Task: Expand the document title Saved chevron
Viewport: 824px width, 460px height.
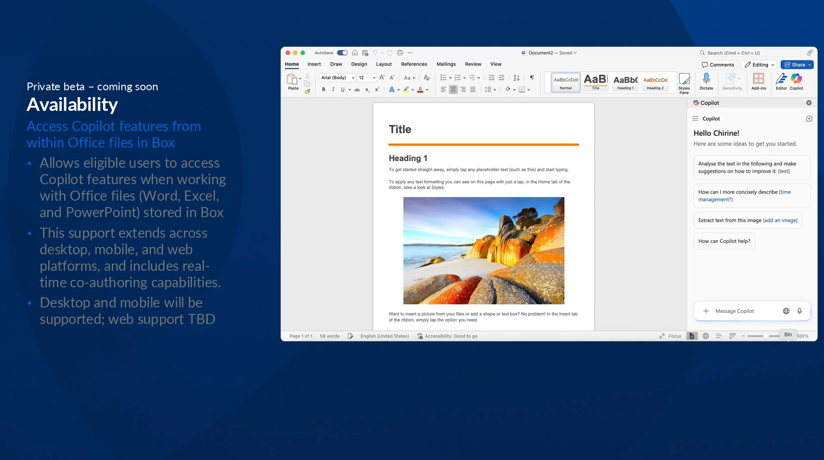Action: [575, 53]
